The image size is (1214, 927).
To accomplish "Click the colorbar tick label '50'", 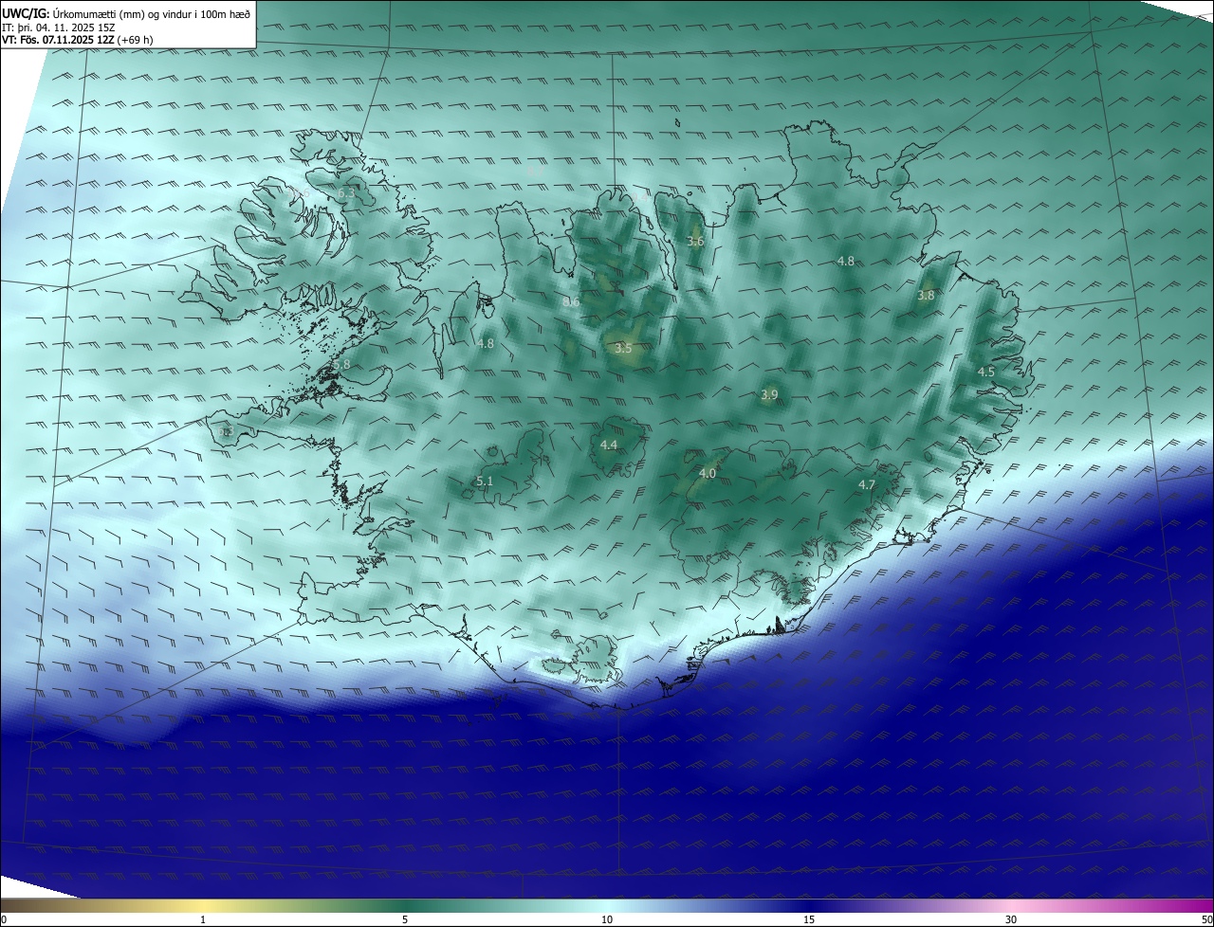I will (1206, 919).
